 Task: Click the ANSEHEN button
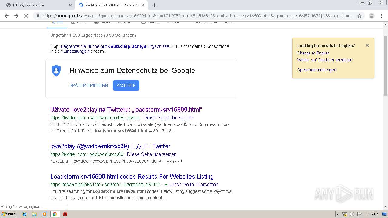coord(126,85)
